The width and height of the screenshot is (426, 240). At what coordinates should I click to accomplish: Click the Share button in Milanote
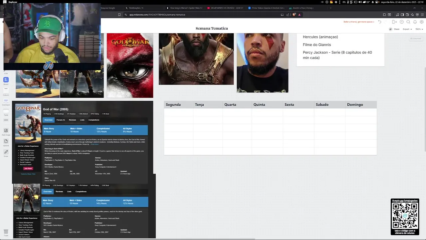pos(394,29)
